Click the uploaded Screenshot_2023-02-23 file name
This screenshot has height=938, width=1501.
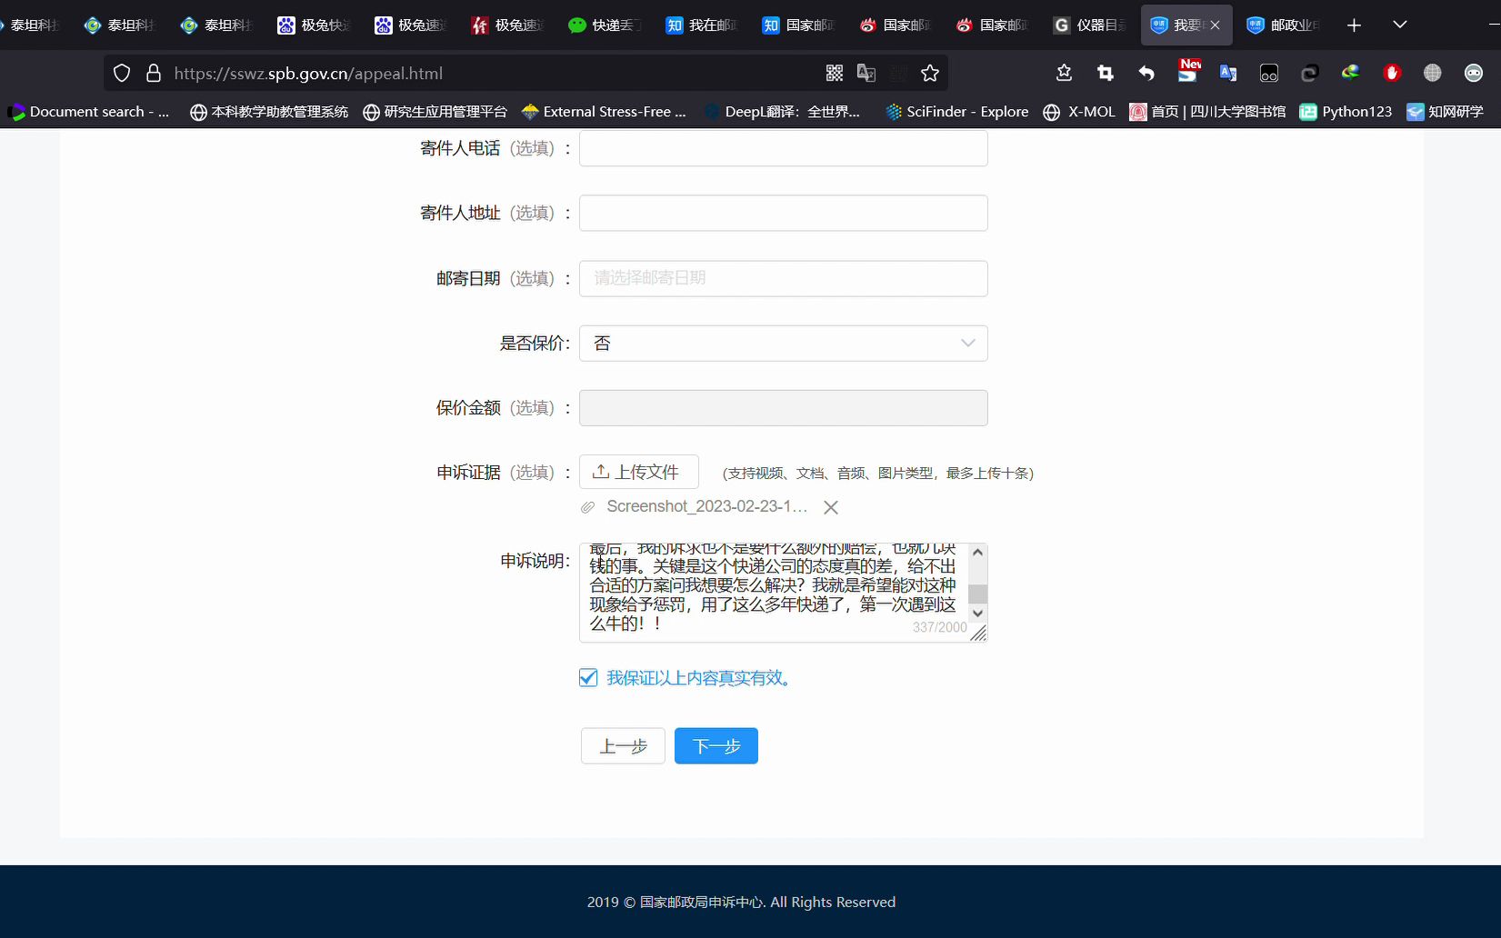pos(707,506)
